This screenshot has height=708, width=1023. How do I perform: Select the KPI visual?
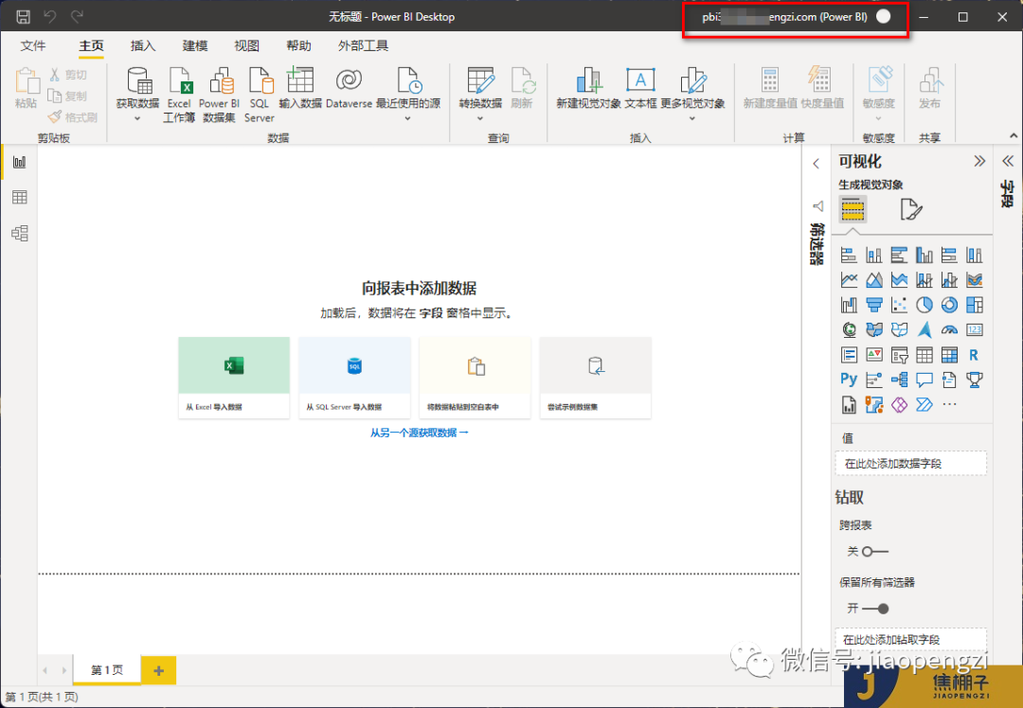(x=874, y=355)
